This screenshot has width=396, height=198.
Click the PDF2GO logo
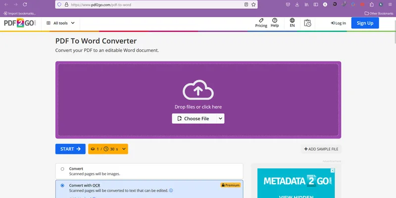20,23
